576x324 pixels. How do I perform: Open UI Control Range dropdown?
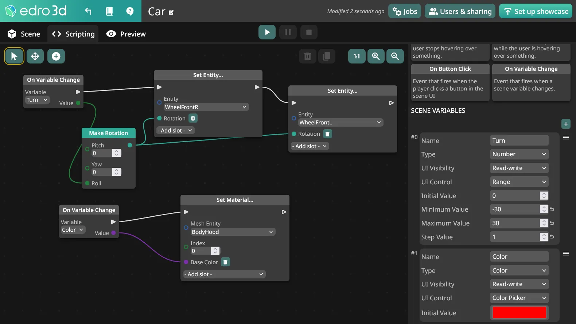(519, 182)
